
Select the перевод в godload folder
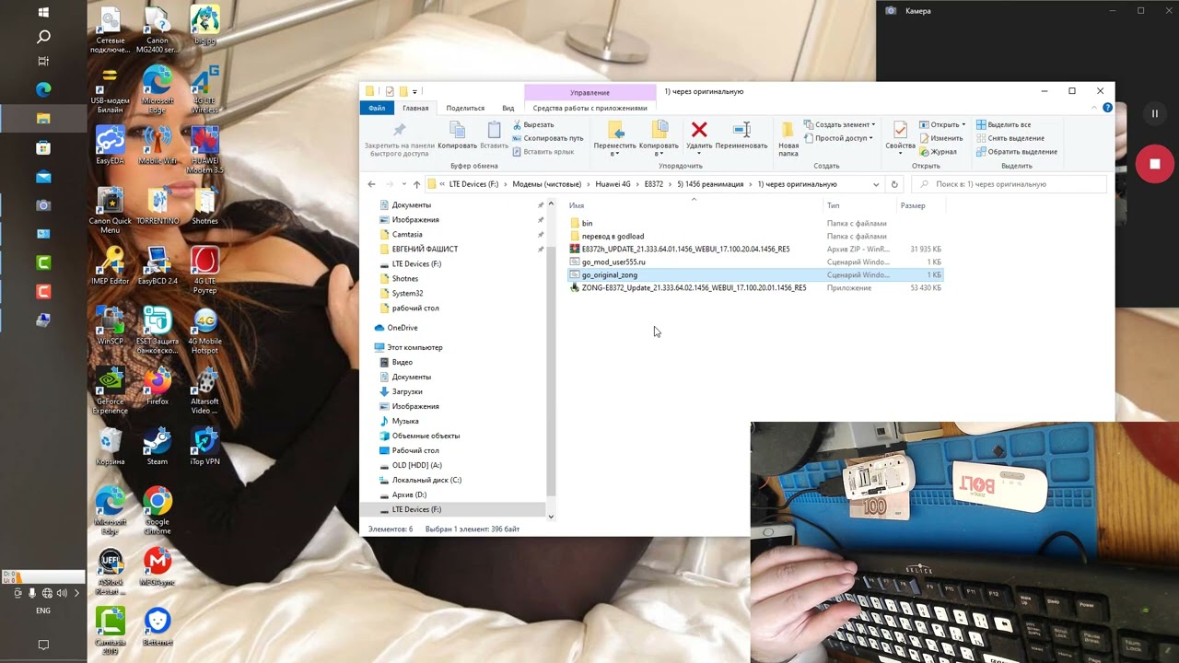click(613, 236)
